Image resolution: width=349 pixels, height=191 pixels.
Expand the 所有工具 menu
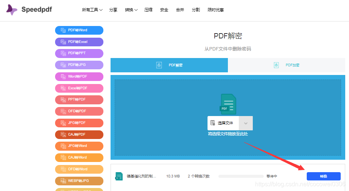pyautogui.click(x=92, y=10)
